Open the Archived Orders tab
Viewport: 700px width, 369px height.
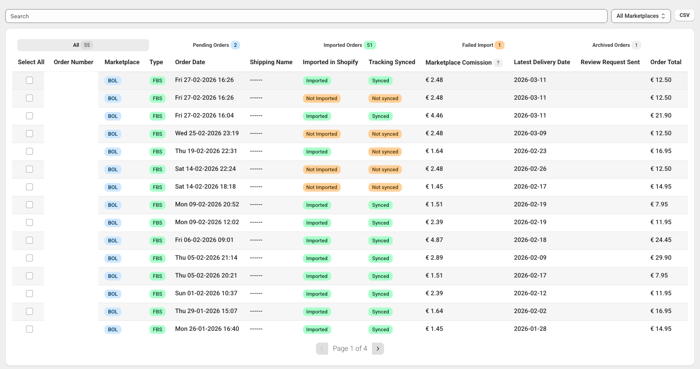(x=616, y=45)
